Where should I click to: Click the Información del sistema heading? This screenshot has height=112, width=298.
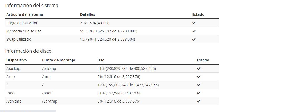32,5
